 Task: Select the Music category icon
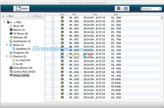11,26
